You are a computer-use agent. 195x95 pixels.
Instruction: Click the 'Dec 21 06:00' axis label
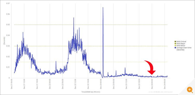(x=11, y=84)
